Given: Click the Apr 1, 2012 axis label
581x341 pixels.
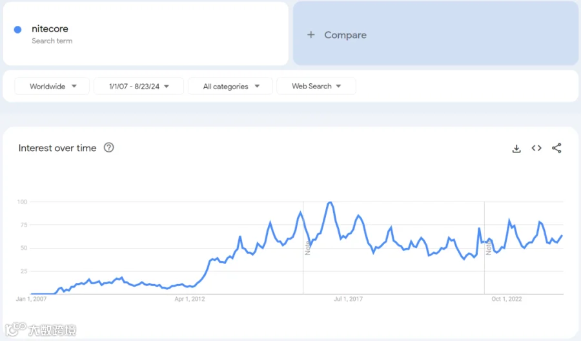Looking at the screenshot, I should click(189, 299).
